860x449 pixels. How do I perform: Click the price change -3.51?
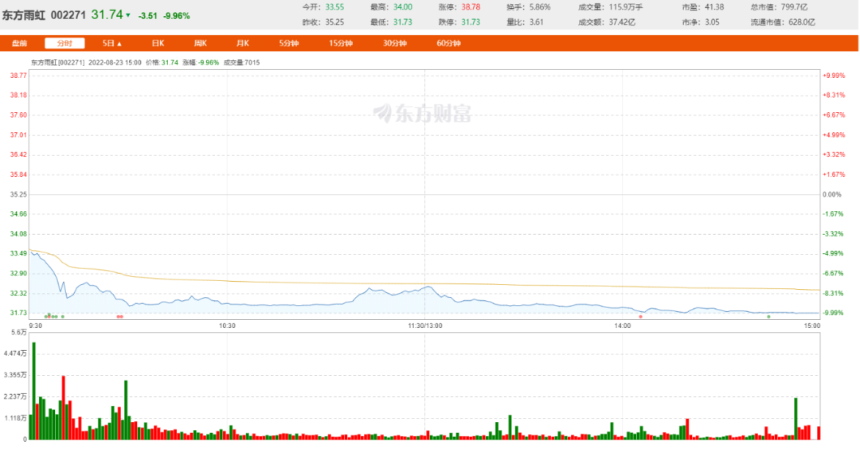click(x=147, y=16)
